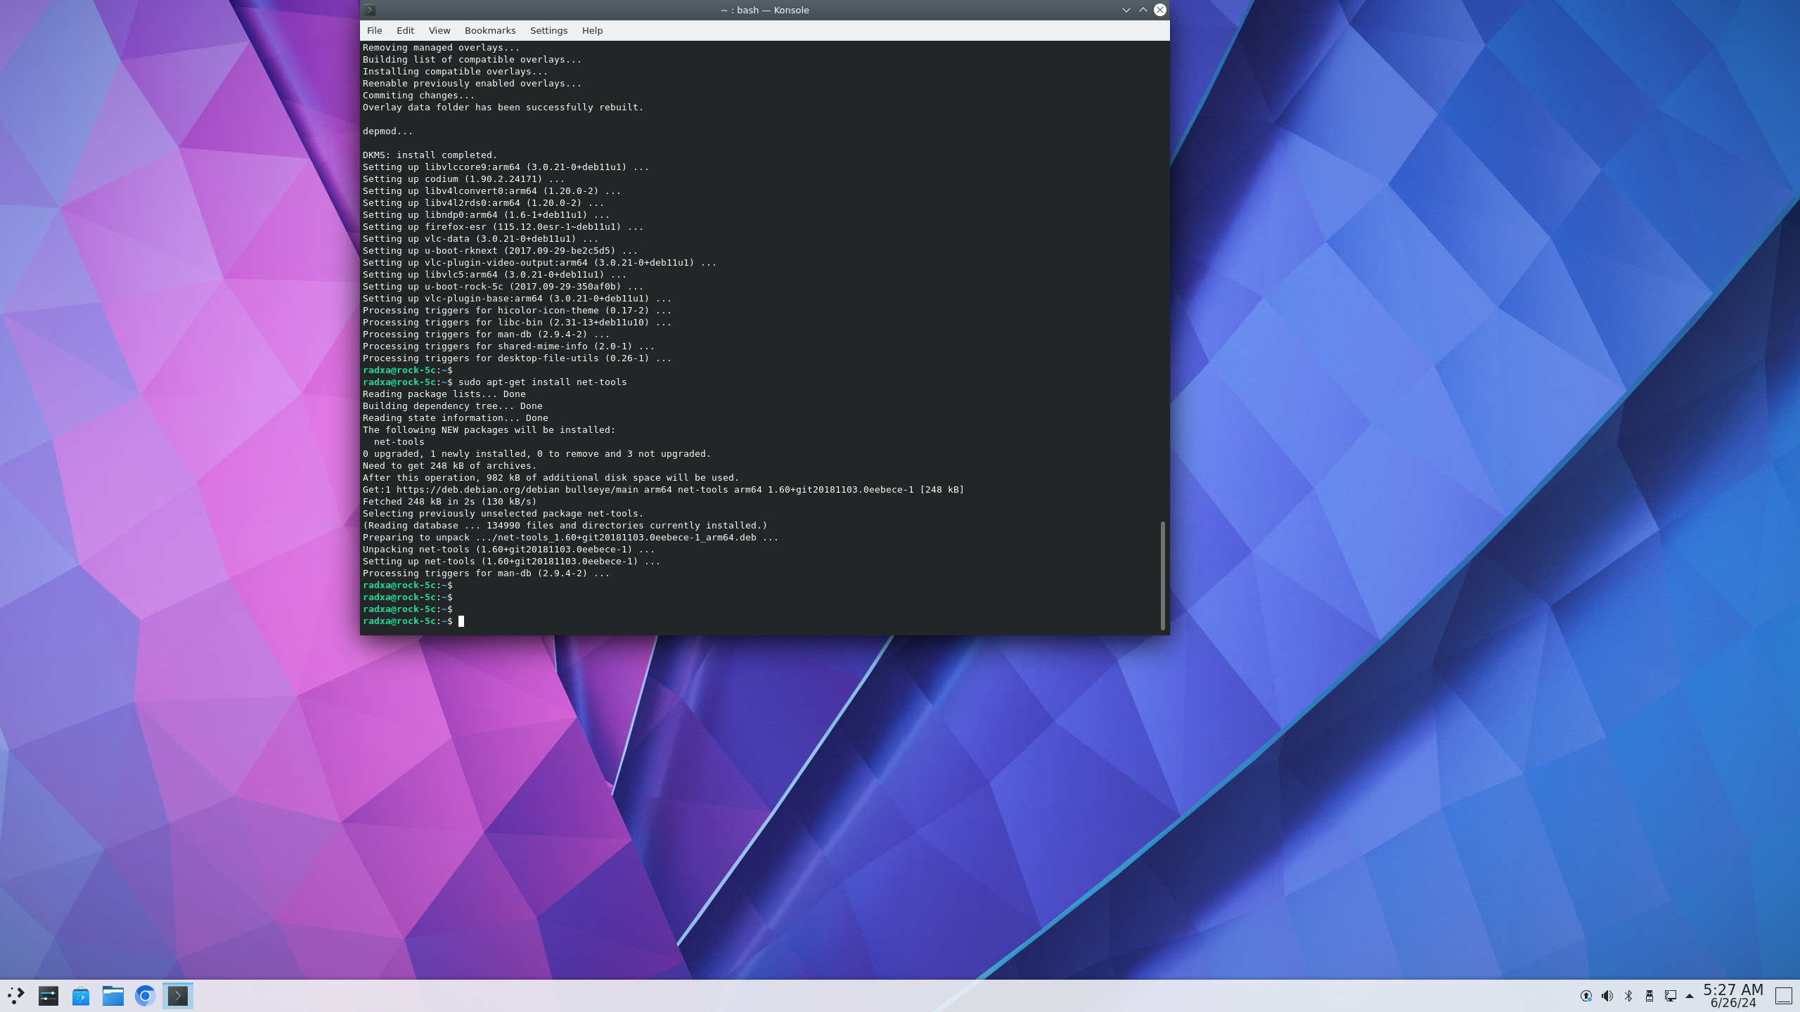Click the Show Desktop button
This screenshot has height=1012, width=1800.
[x=1784, y=996]
